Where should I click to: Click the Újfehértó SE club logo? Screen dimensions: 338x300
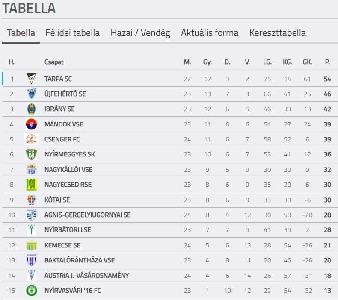pyautogui.click(x=32, y=94)
